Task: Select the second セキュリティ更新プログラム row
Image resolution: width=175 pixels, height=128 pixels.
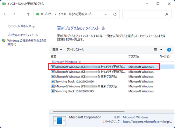Action: coord(112,72)
